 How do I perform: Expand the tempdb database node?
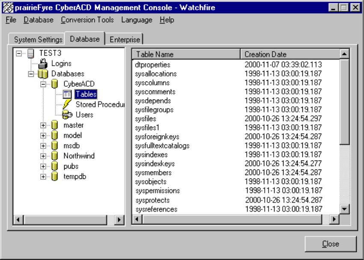[x=43, y=177]
